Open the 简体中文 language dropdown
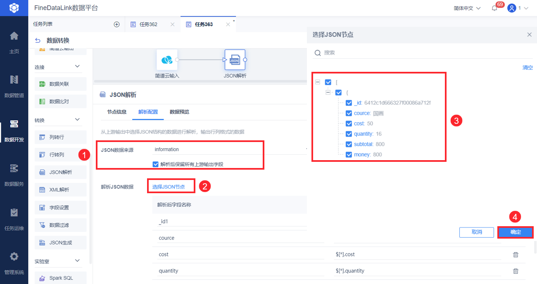Image resolution: width=537 pixels, height=284 pixels. tap(467, 8)
